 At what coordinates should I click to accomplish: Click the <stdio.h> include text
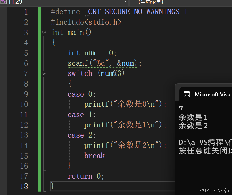click(103, 22)
